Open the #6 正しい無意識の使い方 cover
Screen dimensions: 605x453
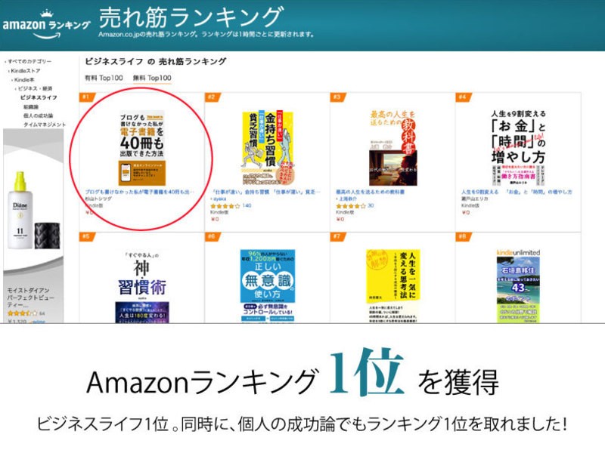coord(268,286)
